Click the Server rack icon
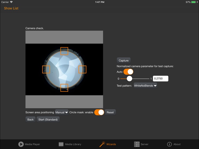 click(137, 144)
